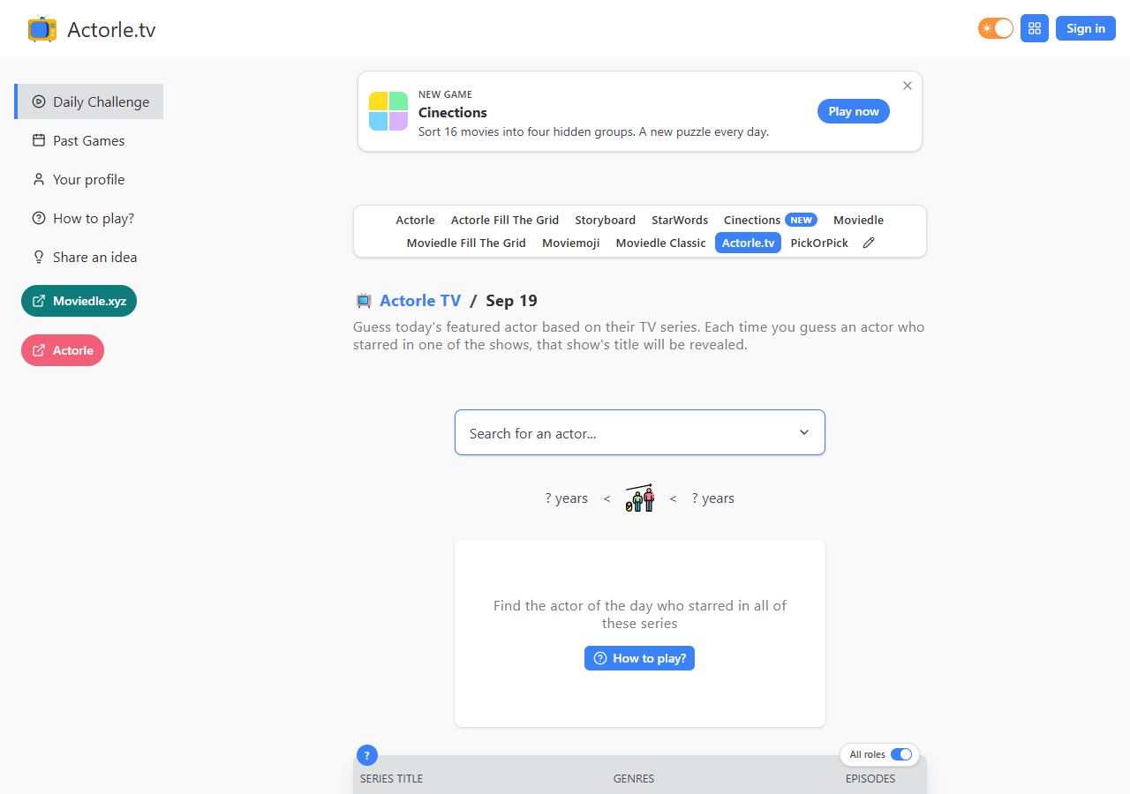The width and height of the screenshot is (1130, 794).
Task: Click the small TV icon beside Actorle TV
Action: tap(364, 301)
